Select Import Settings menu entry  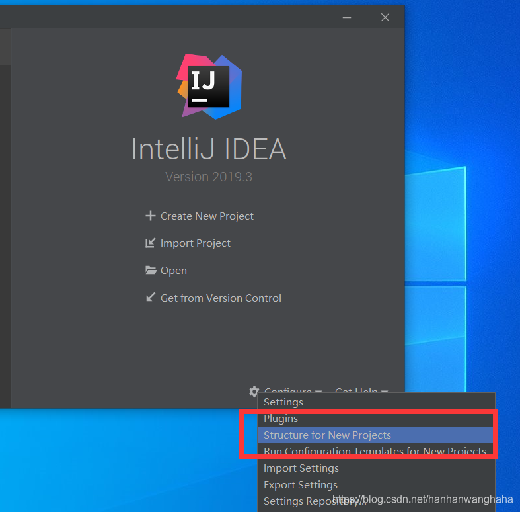pos(376,468)
